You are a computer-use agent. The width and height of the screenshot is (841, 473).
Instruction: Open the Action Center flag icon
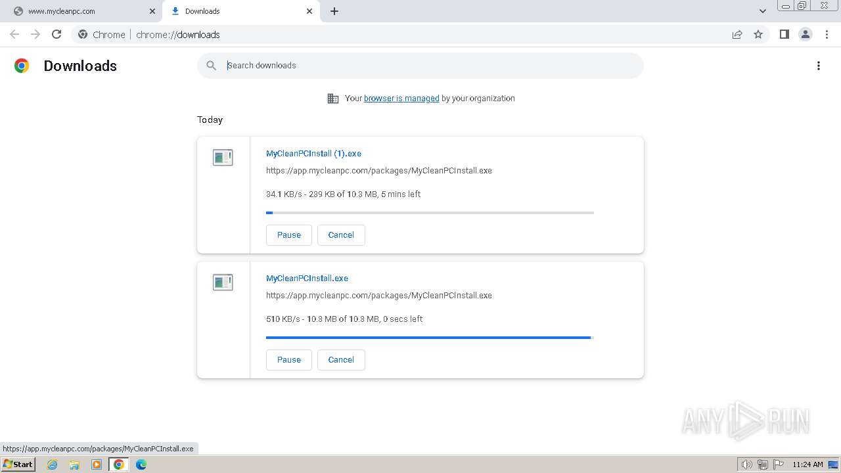coord(779,464)
